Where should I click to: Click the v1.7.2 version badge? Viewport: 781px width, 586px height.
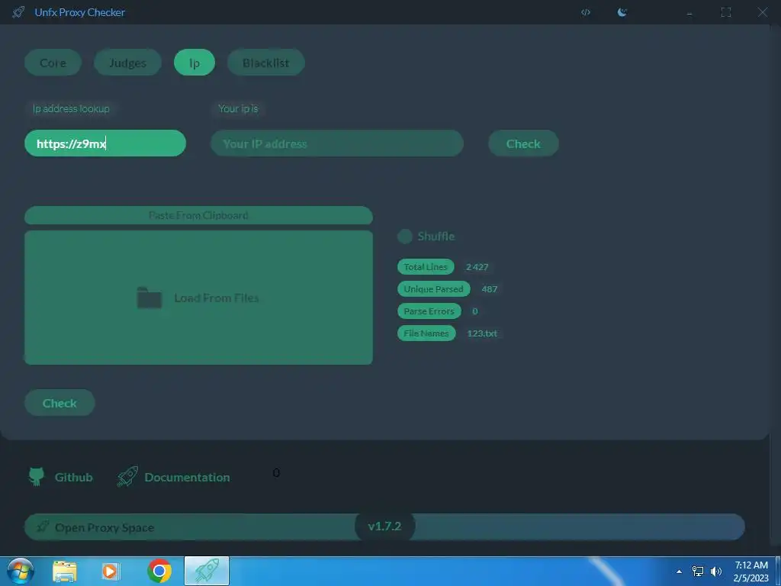click(384, 526)
